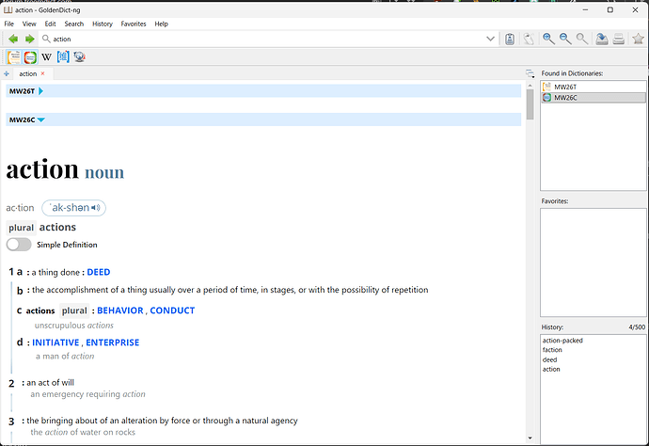This screenshot has width=649, height=446.
Task: Follow the ENTERPRISE link
Action: pyautogui.click(x=113, y=342)
